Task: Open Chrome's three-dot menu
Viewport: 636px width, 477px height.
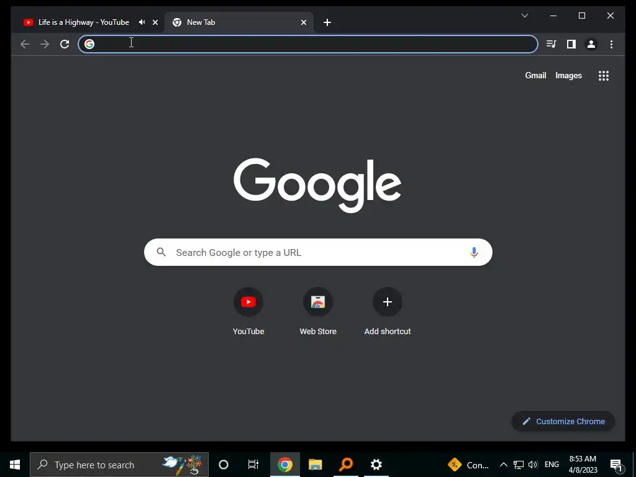Action: (611, 44)
